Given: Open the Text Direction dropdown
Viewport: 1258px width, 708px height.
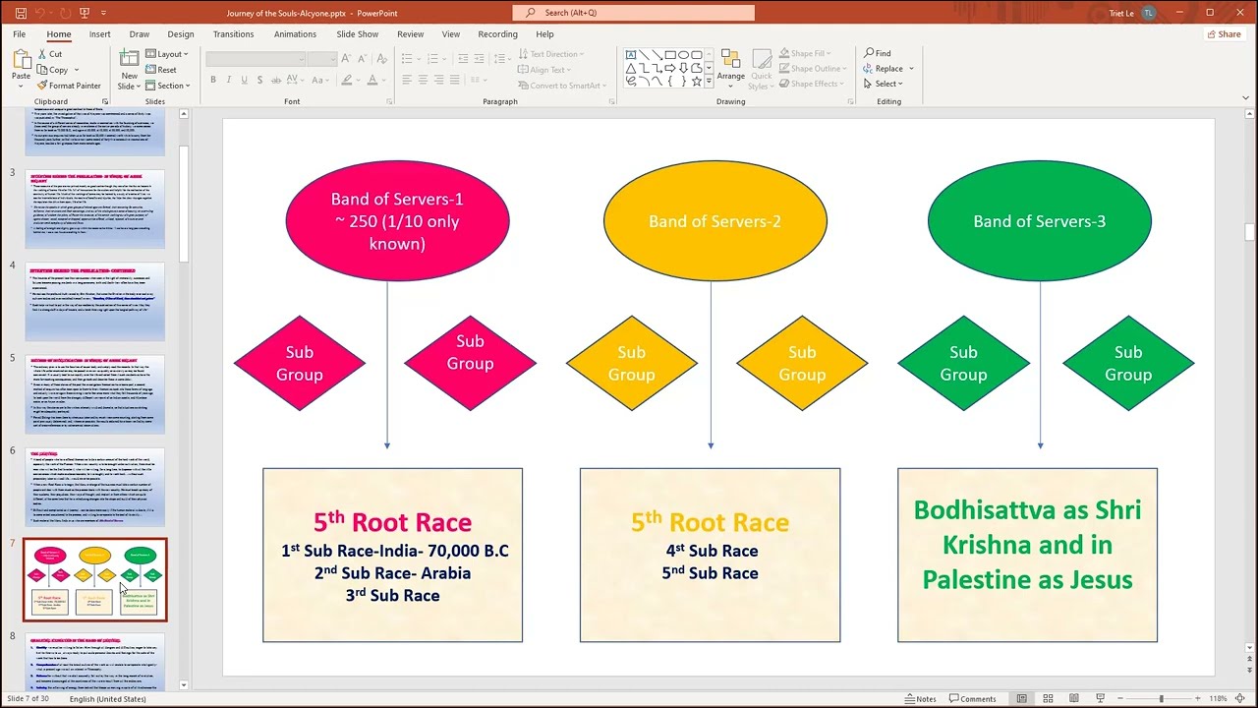Looking at the screenshot, I should 550,54.
